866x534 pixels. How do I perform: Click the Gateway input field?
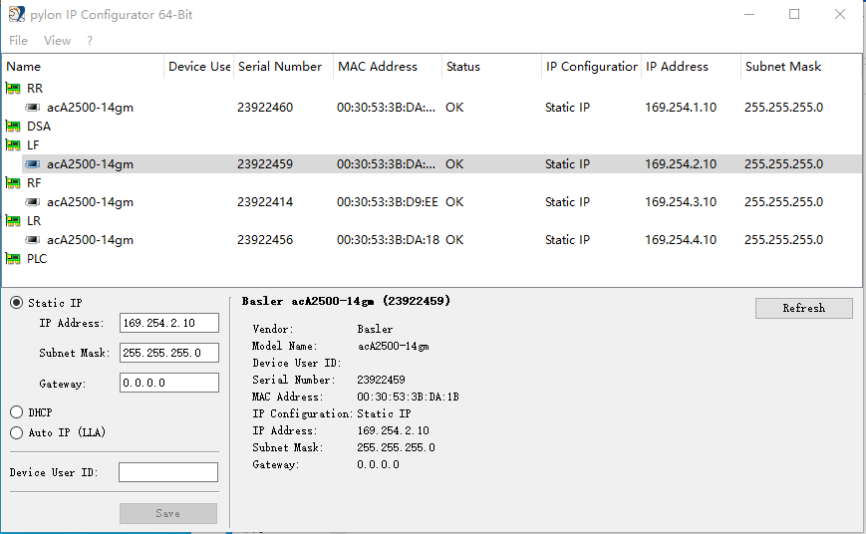(169, 383)
